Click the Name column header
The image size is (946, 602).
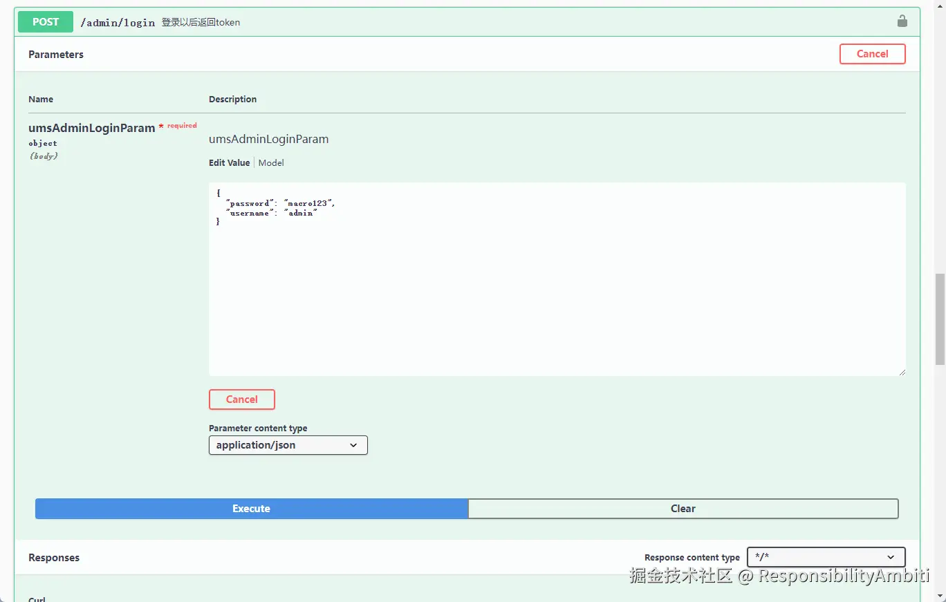(41, 100)
